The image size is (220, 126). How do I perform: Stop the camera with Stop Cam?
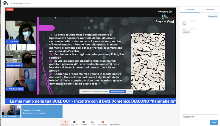74,123
